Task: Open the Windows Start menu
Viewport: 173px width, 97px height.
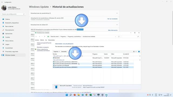Action: (67, 95)
